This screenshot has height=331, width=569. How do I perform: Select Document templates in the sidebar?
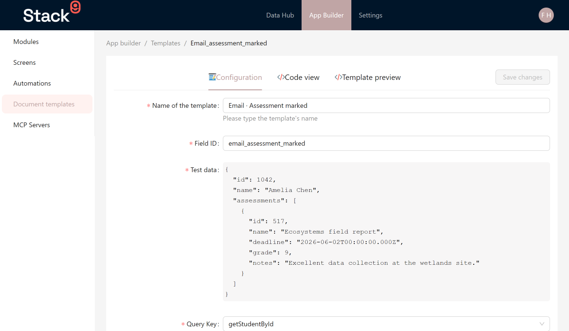coord(47,104)
